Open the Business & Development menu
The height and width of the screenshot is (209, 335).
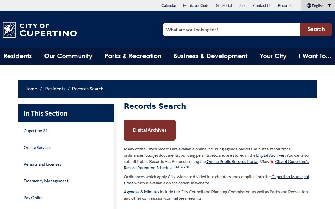pyautogui.click(x=210, y=56)
